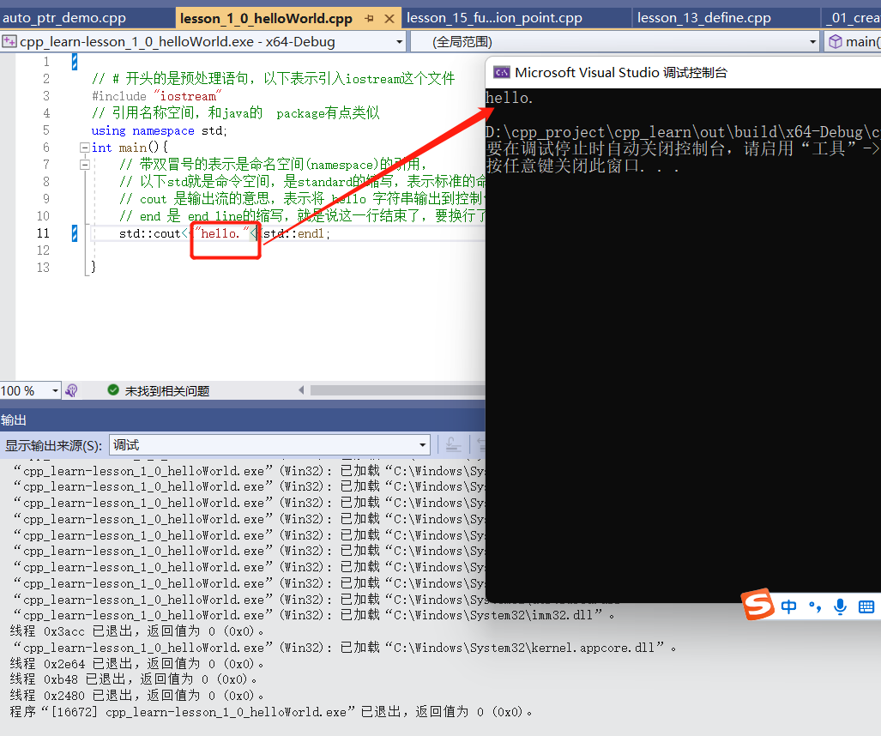Select the lesson_1_0_helloWorld.cpp tab

tap(266, 19)
